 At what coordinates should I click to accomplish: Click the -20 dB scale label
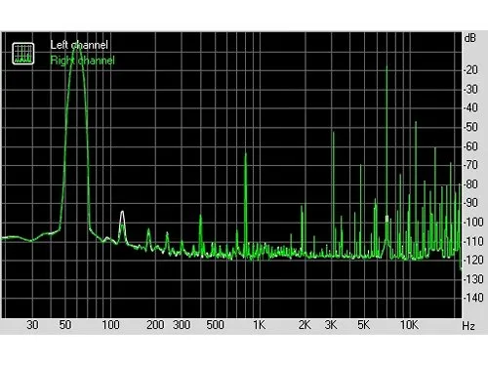[470, 69]
